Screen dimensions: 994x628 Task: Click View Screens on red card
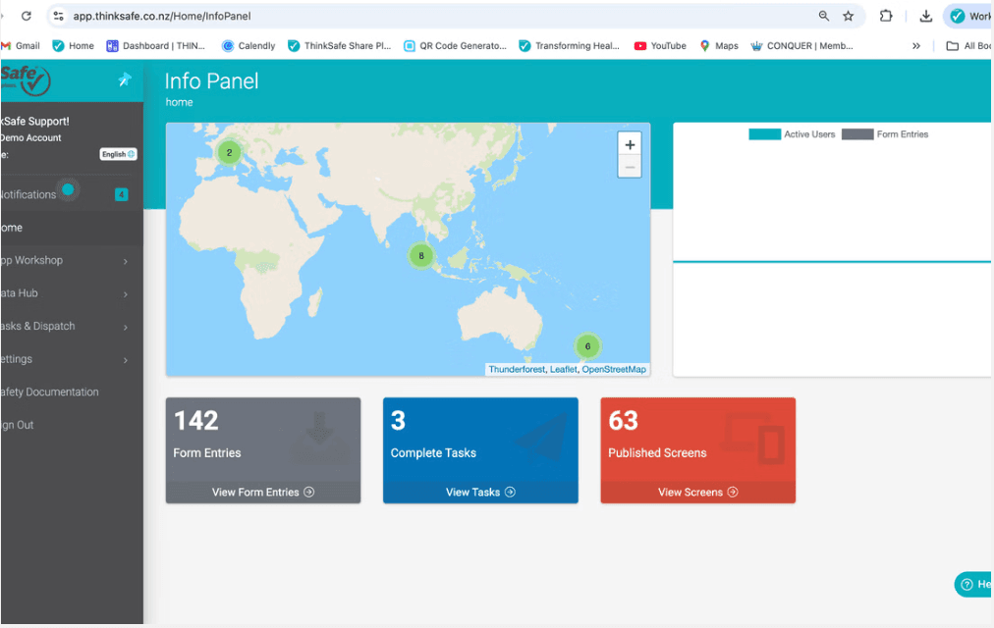pyautogui.click(x=697, y=493)
